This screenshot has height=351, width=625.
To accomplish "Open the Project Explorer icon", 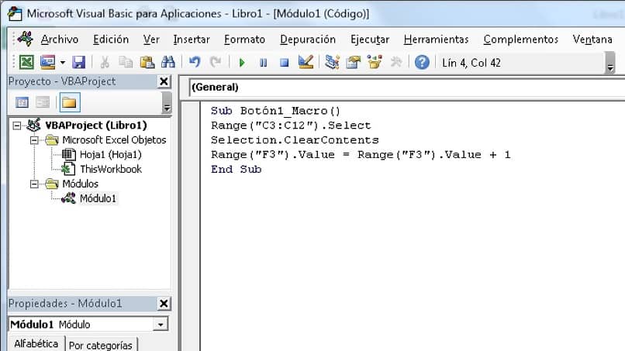I will [332, 62].
